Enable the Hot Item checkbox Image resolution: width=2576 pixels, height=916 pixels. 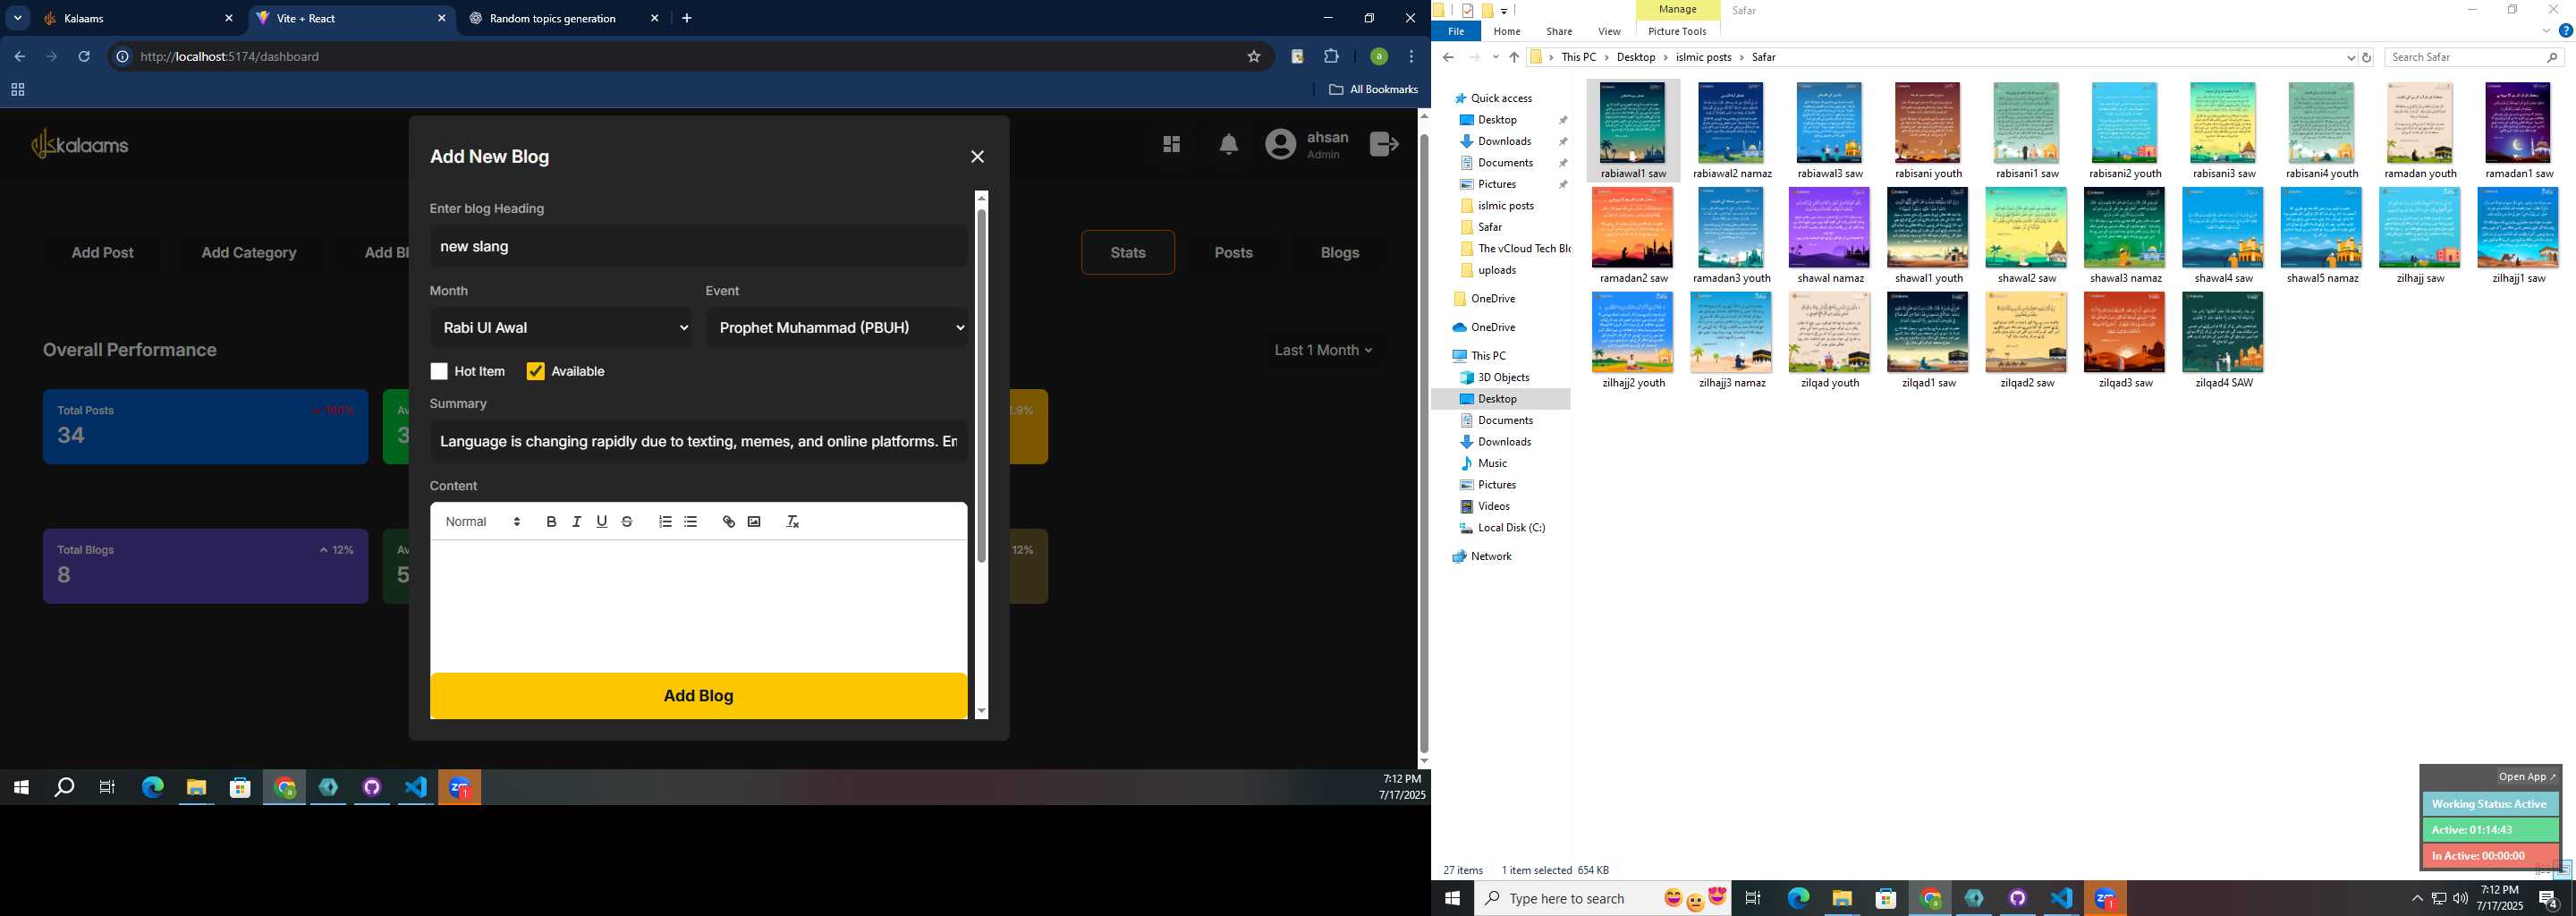438,371
